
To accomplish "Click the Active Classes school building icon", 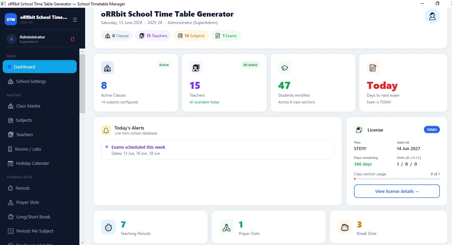I will pyautogui.click(x=107, y=68).
